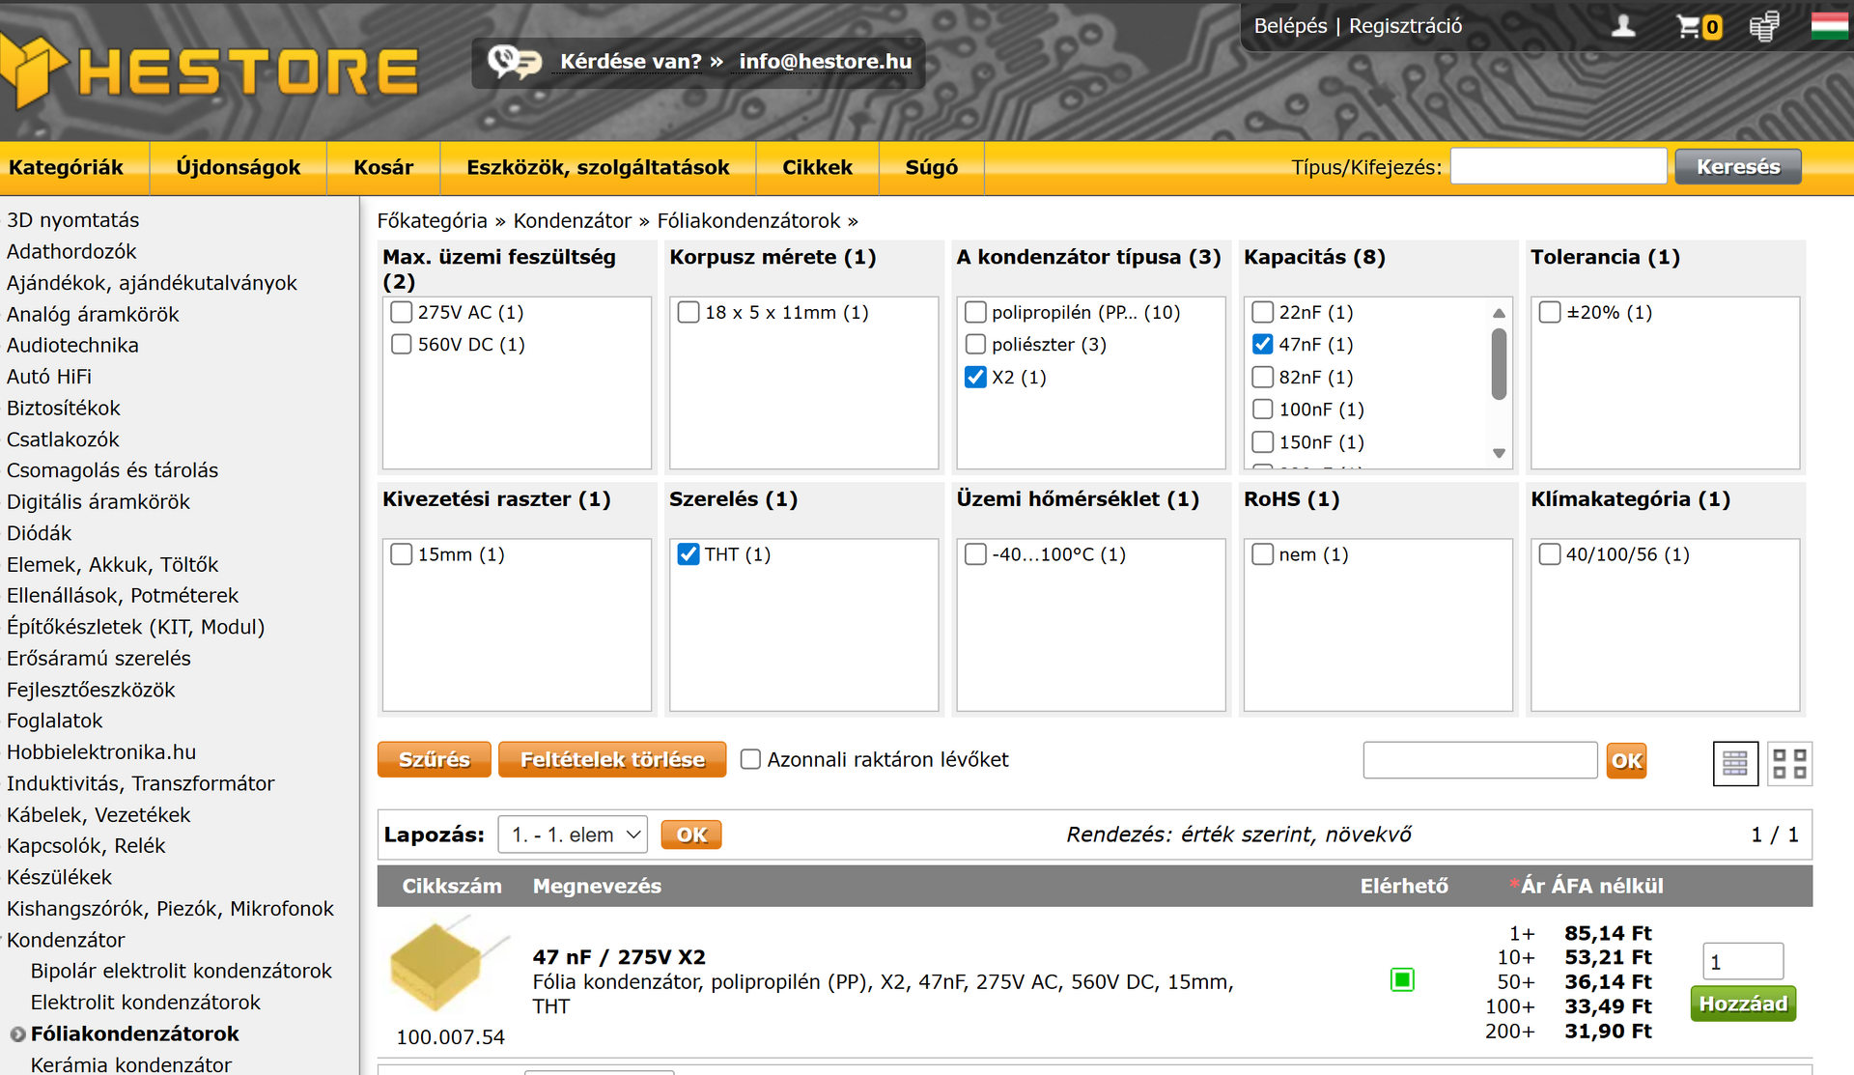Click the green availability indicator icon
The width and height of the screenshot is (1854, 1075).
(1402, 980)
